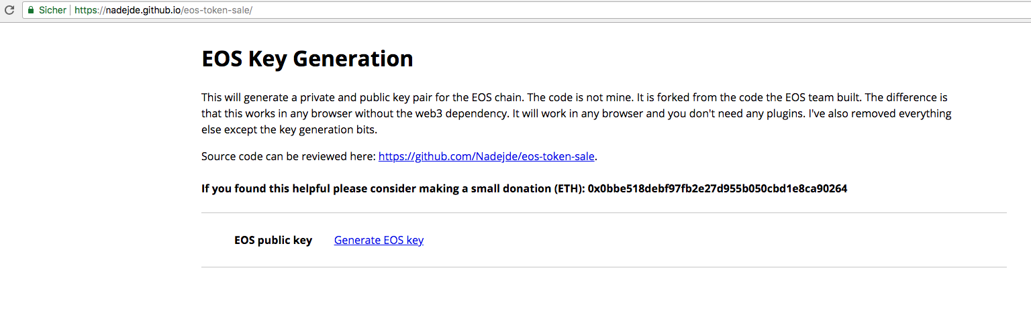Screen dimensions: 1031x311
Task: Click the Generate EOS key link
Action: point(379,240)
